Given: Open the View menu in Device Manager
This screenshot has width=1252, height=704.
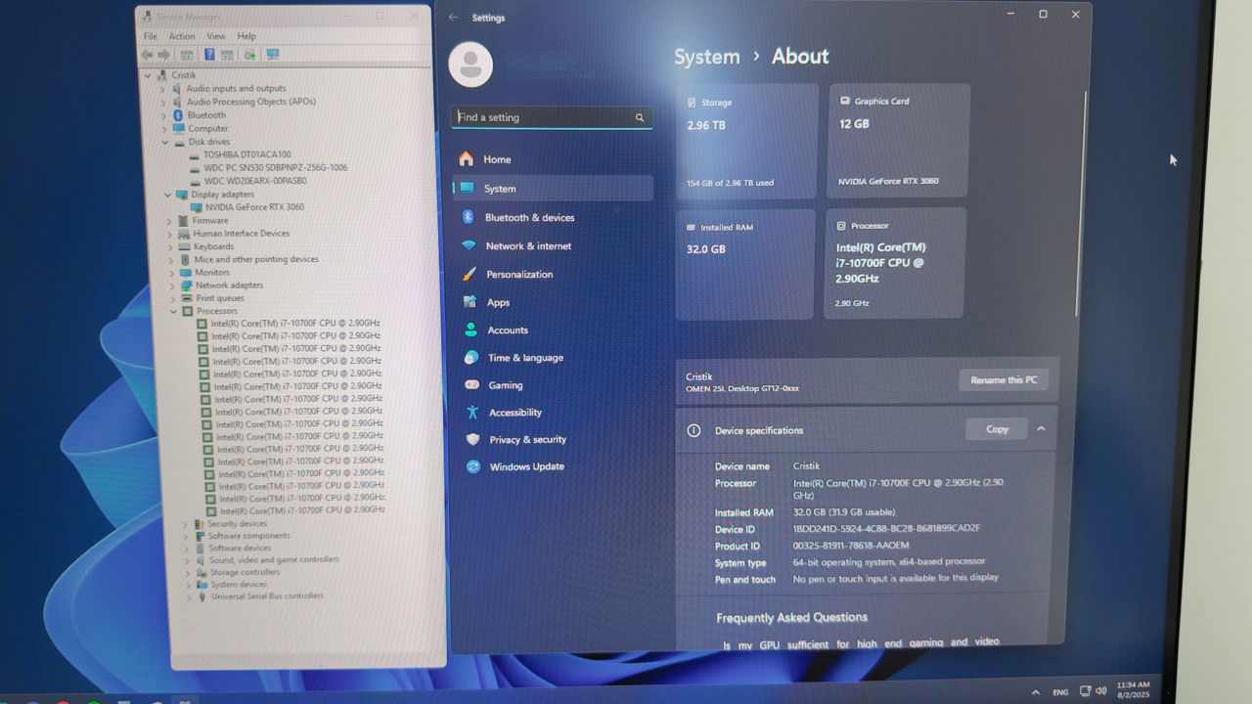Looking at the screenshot, I should tap(216, 36).
